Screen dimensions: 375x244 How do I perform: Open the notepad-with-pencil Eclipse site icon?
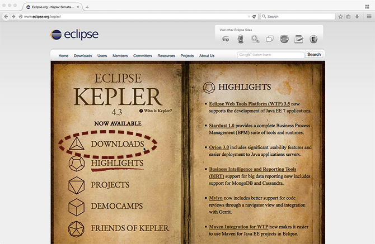pos(299,39)
